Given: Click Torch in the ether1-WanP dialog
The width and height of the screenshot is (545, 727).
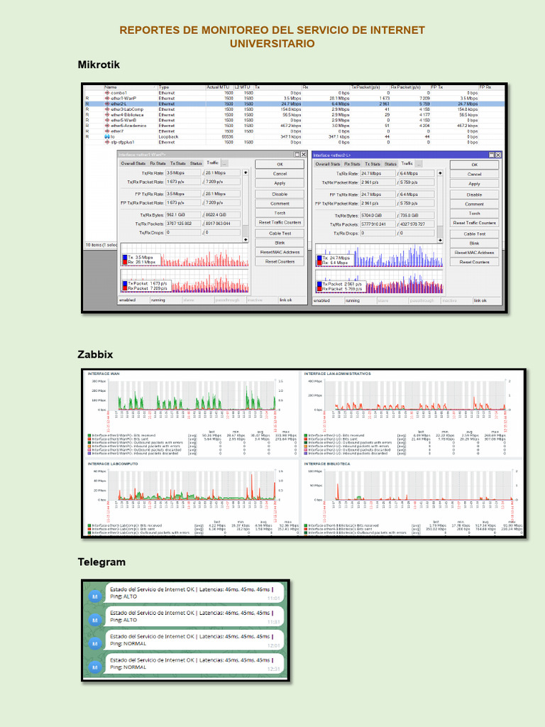Looking at the screenshot, I should 280,213.
